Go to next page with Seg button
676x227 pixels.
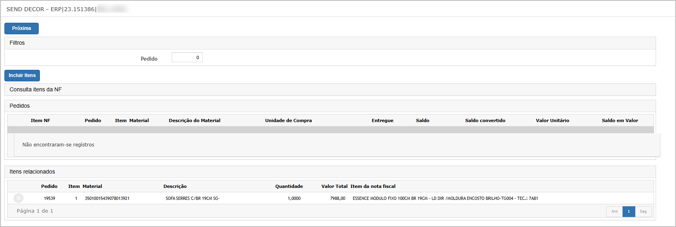point(643,211)
